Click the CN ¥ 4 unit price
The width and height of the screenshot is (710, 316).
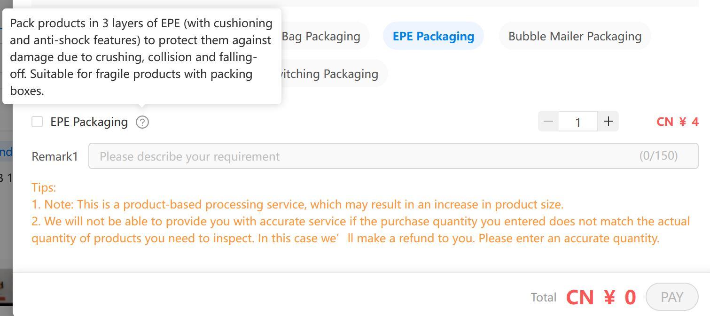point(678,122)
